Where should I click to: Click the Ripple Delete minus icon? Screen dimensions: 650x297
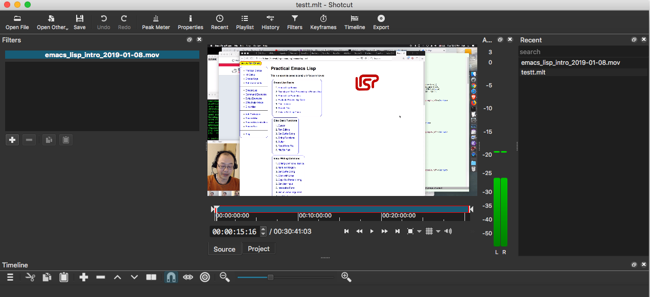tap(101, 277)
